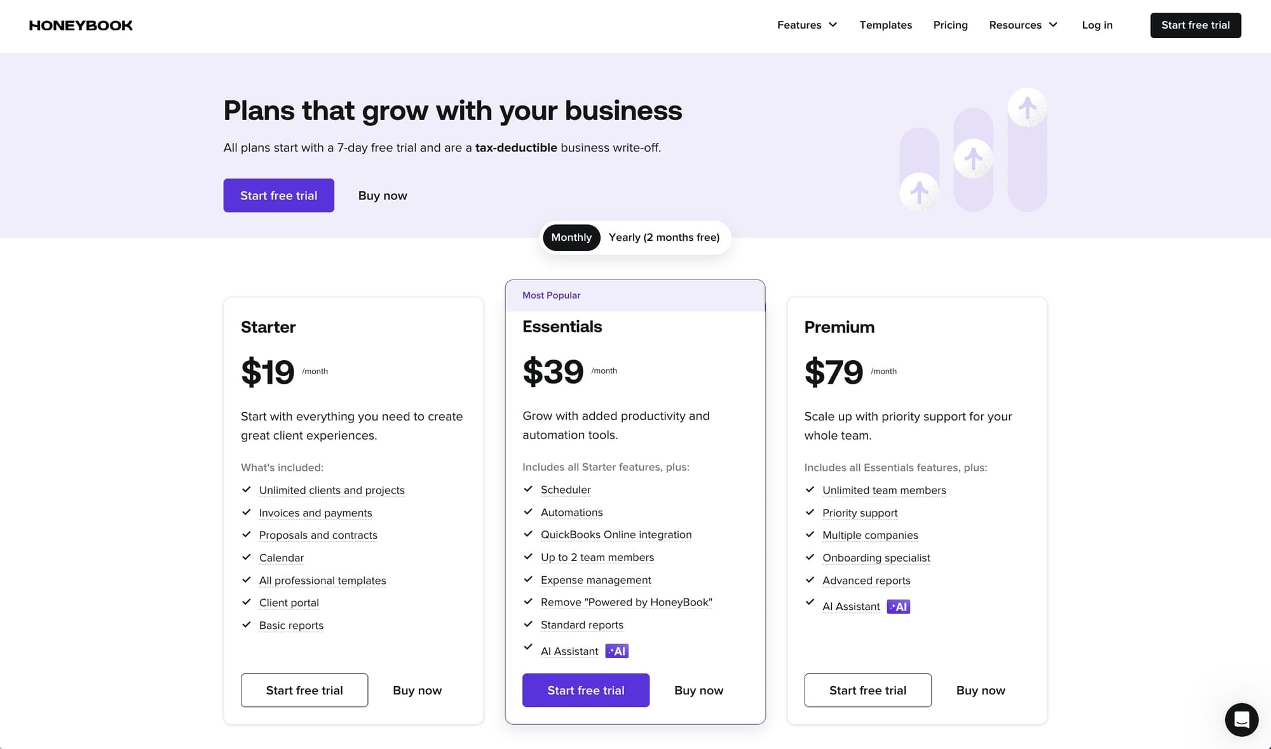This screenshot has height=749, width=1271.
Task: Click the Log in menu item
Action: 1097,25
